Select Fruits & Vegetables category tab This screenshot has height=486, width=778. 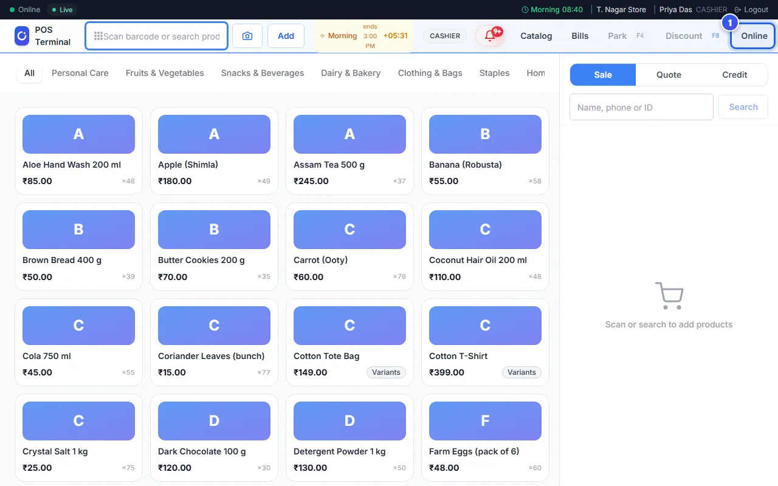click(x=165, y=73)
